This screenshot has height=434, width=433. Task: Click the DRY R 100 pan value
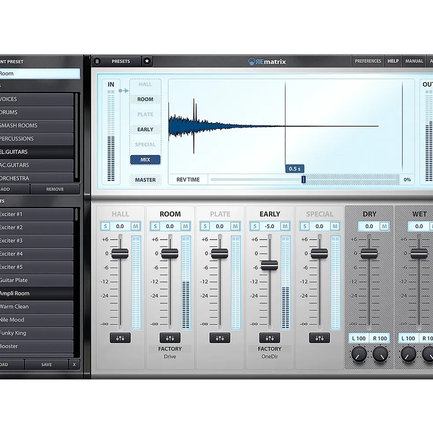point(380,338)
